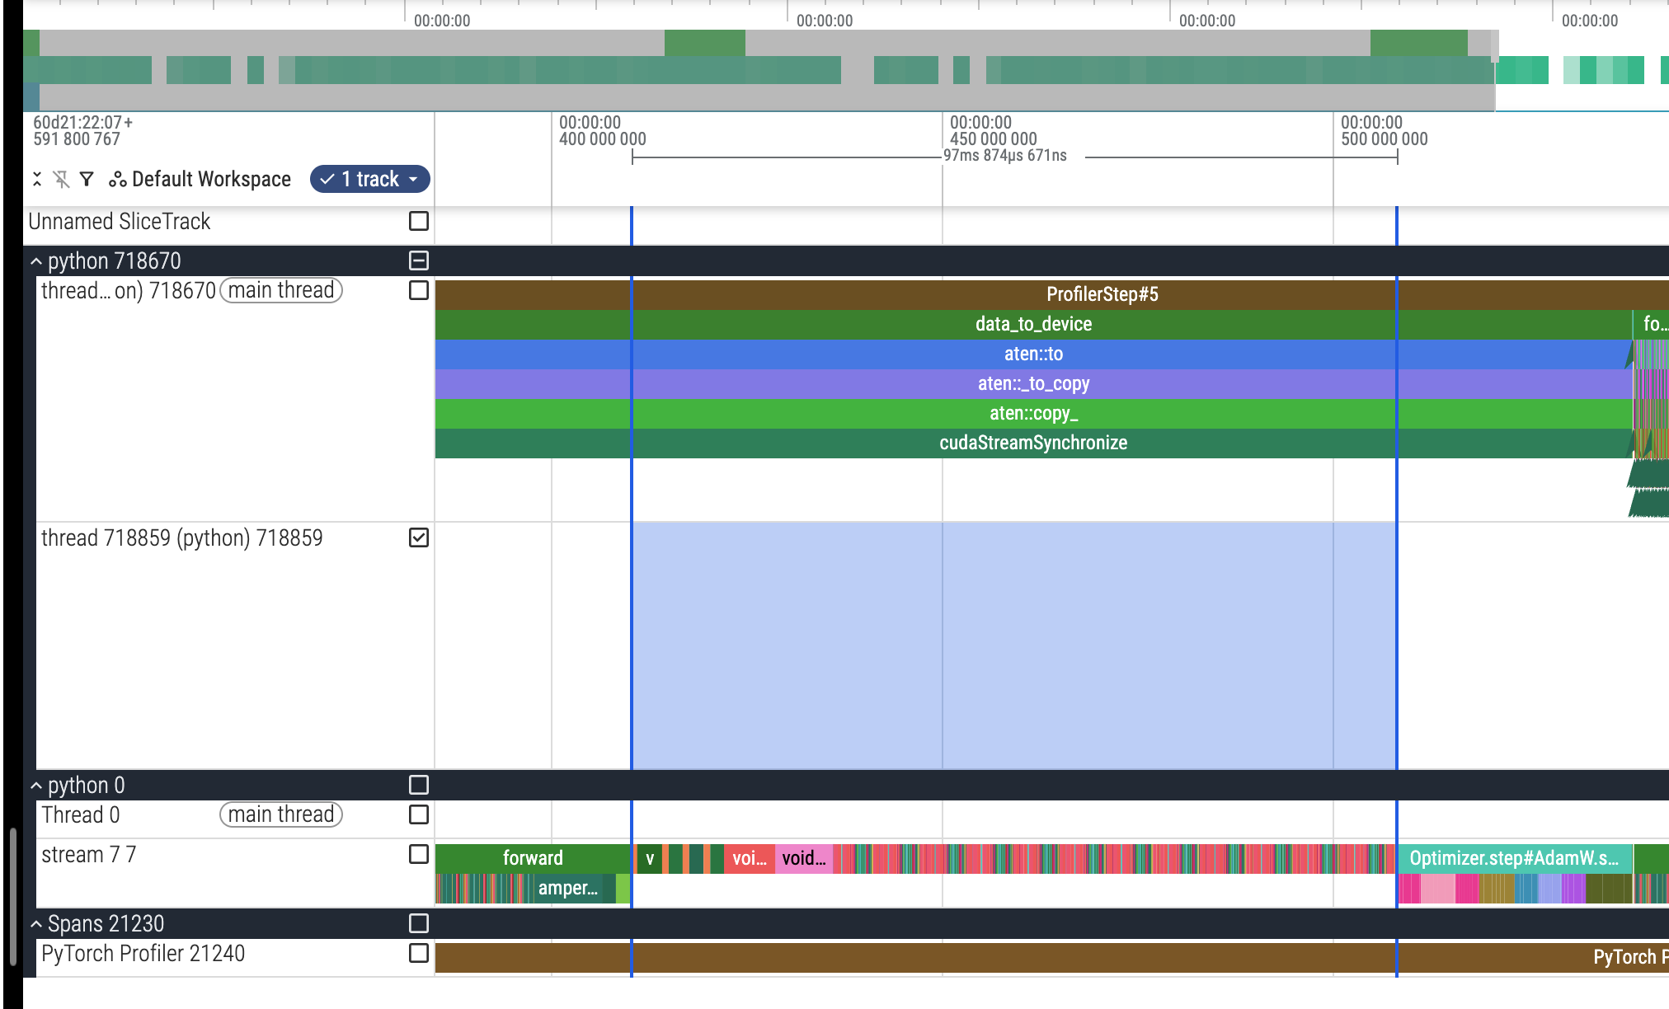This screenshot has height=1009, width=1669.
Task: Click the main thread chip on Thread 0
Action: click(280, 814)
